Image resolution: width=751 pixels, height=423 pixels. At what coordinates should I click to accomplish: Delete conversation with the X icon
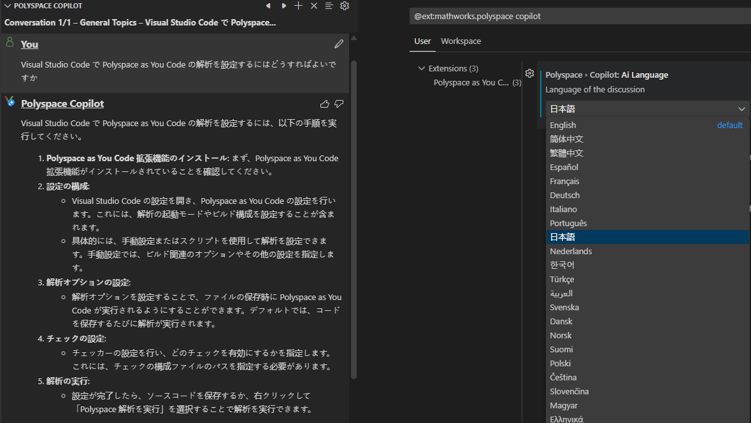(314, 6)
